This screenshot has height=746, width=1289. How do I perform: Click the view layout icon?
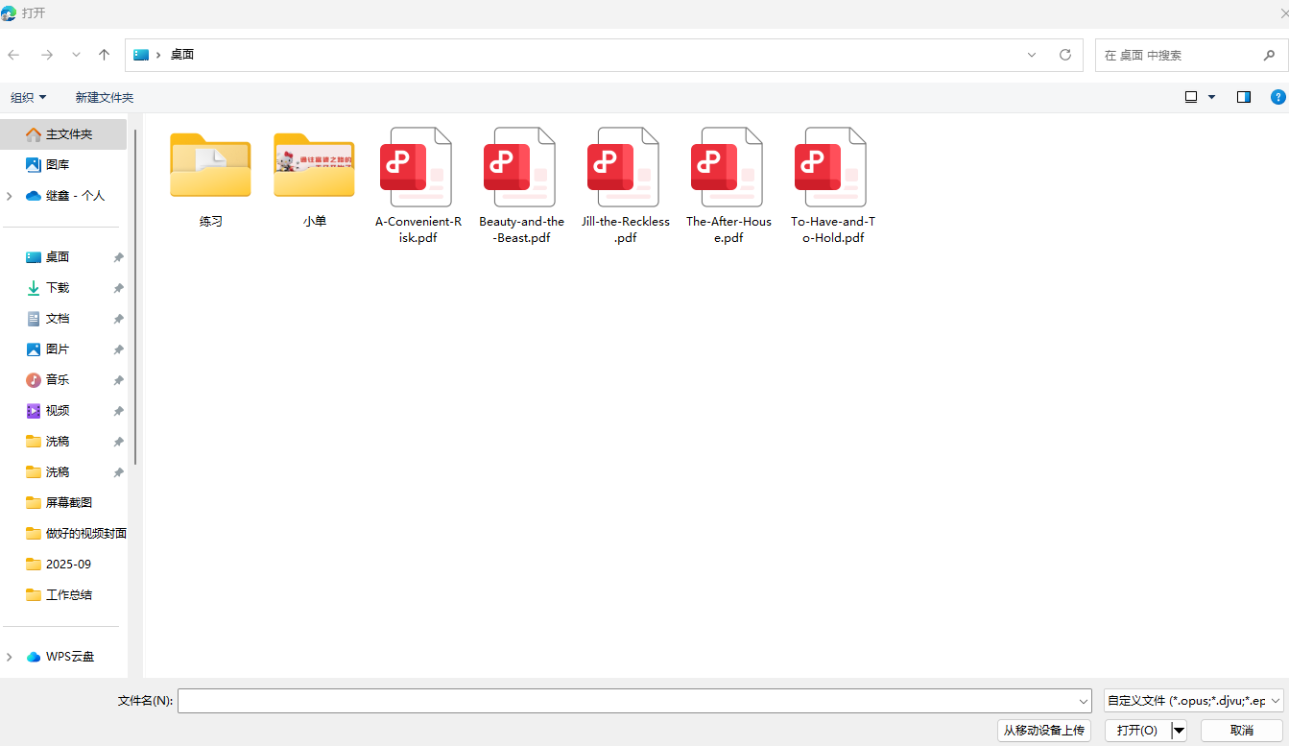(1191, 97)
